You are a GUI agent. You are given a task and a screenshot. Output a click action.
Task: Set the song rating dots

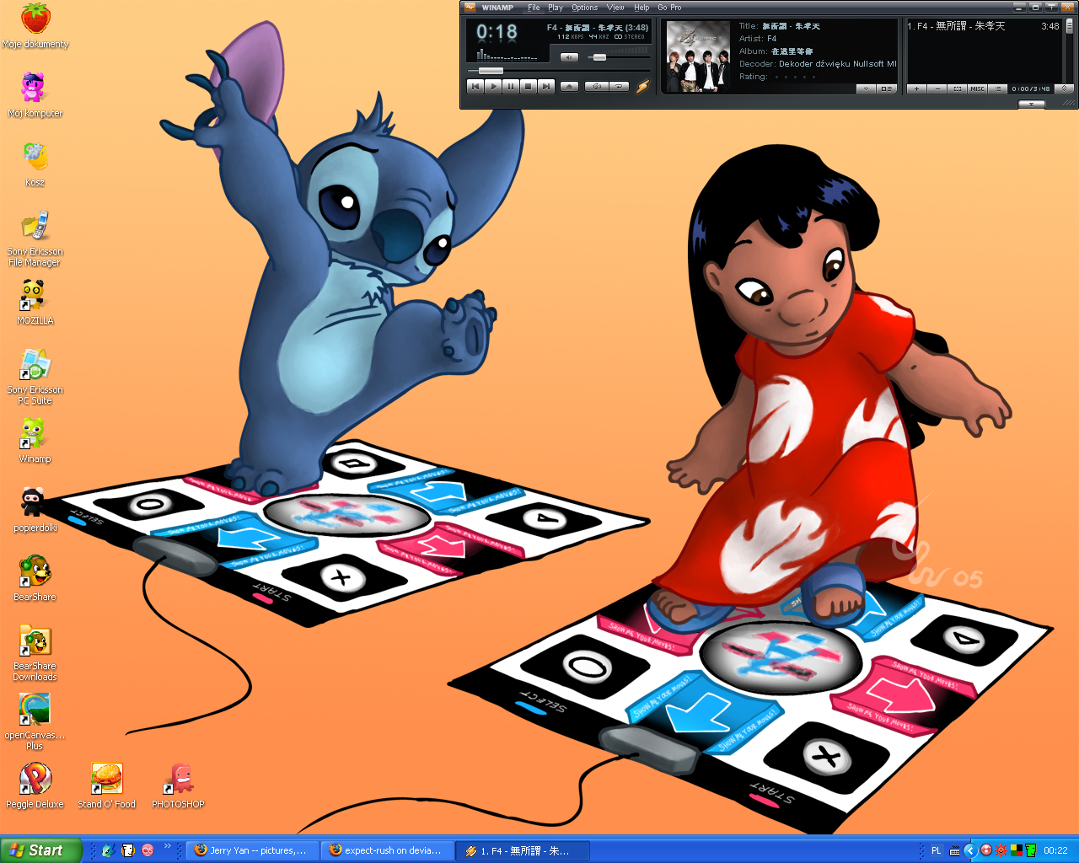click(x=795, y=77)
